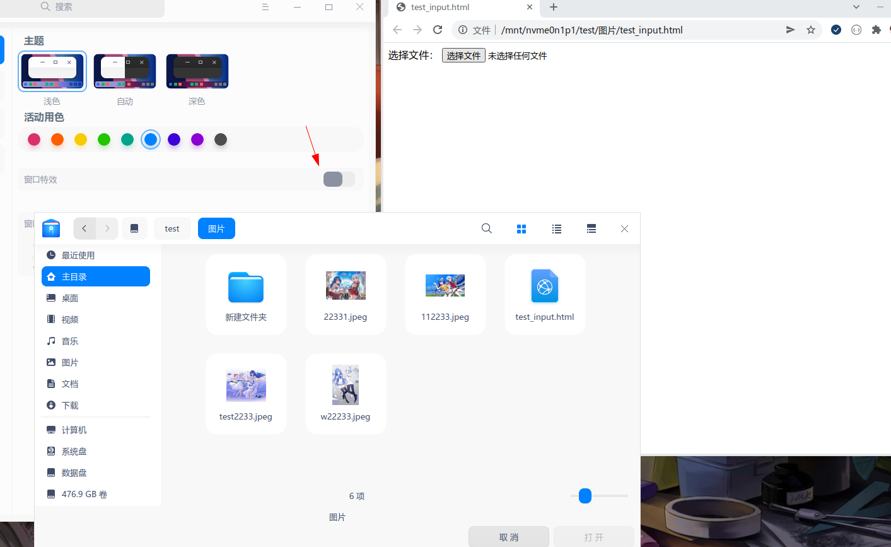The image size is (891, 547).
Task: Open search in the file dialog
Action: coord(487,228)
